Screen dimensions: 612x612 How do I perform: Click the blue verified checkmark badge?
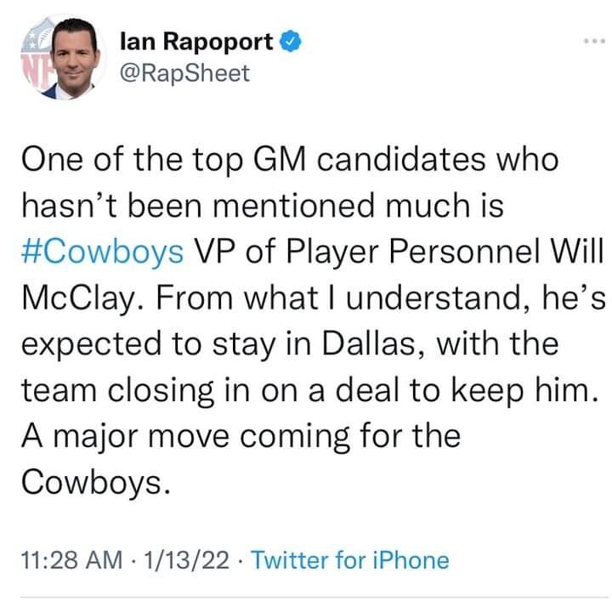(x=291, y=41)
